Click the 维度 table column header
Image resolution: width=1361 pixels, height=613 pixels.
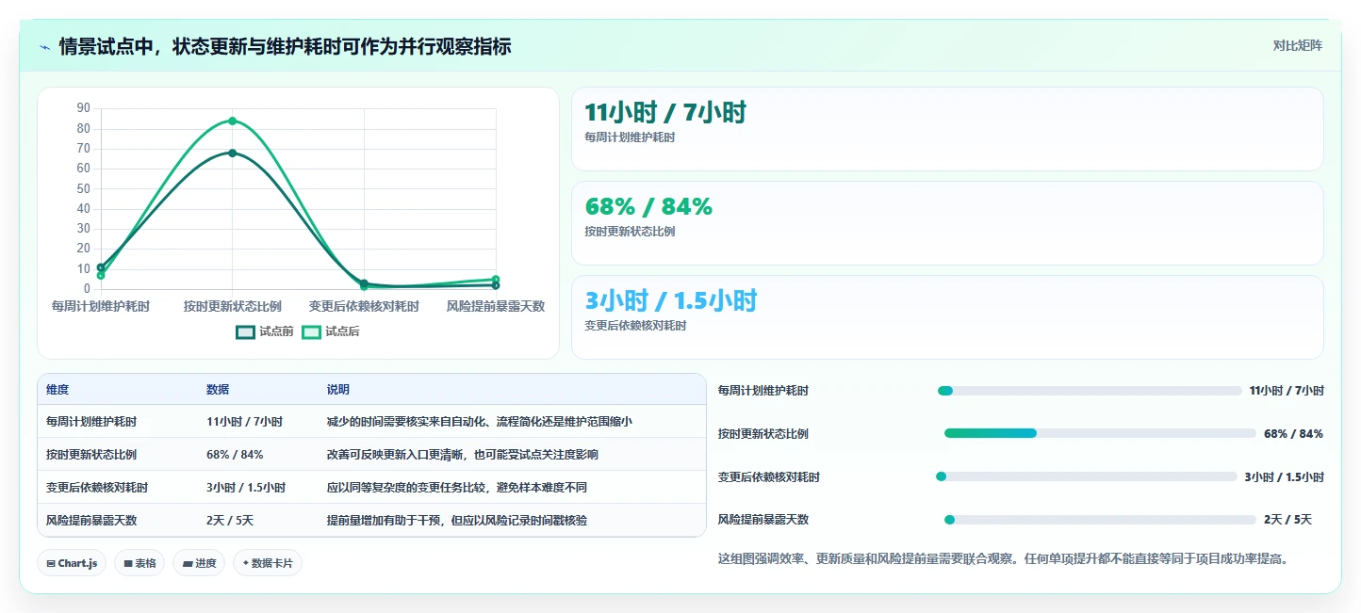coord(57,390)
